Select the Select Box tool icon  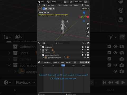point(40,8)
